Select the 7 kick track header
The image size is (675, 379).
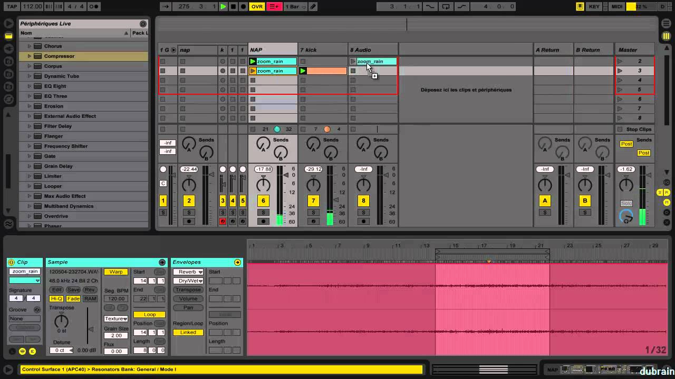pyautogui.click(x=323, y=49)
